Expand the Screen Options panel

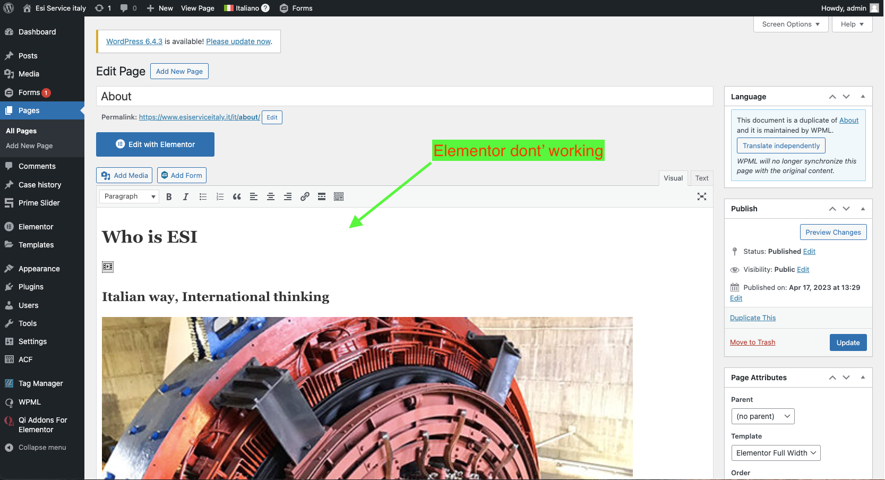coord(791,24)
